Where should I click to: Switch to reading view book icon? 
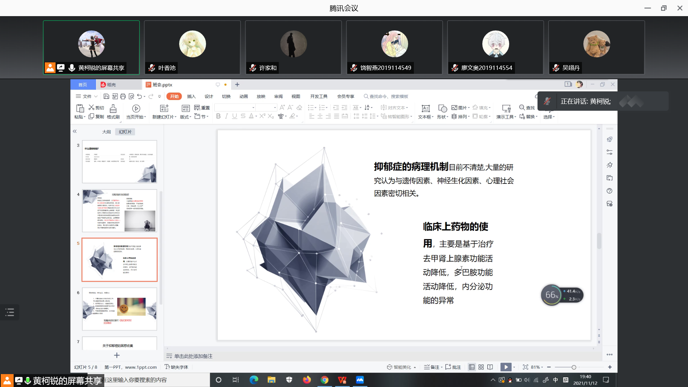[x=490, y=367]
